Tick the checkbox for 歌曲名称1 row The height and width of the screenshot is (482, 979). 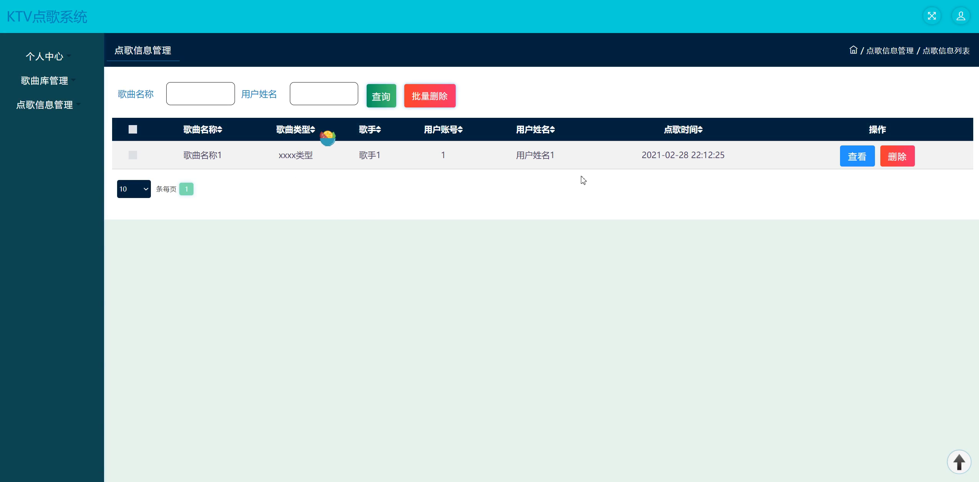point(133,155)
